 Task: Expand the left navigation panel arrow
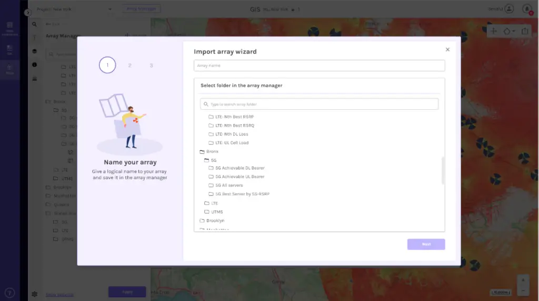click(x=28, y=13)
